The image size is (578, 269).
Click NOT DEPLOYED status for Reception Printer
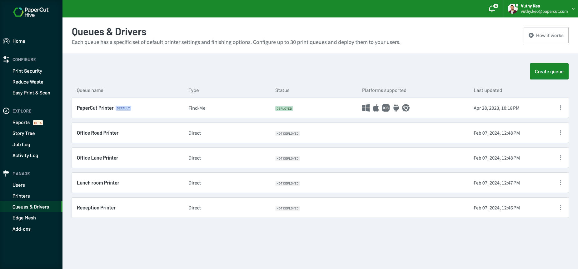point(287,208)
